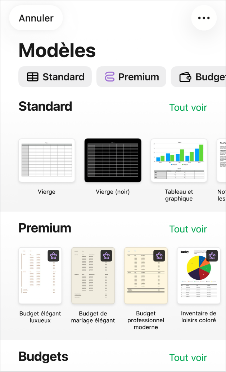Open the Tableau et graphique template
Image resolution: width=226 pixels, height=372 pixels.
[x=179, y=160]
